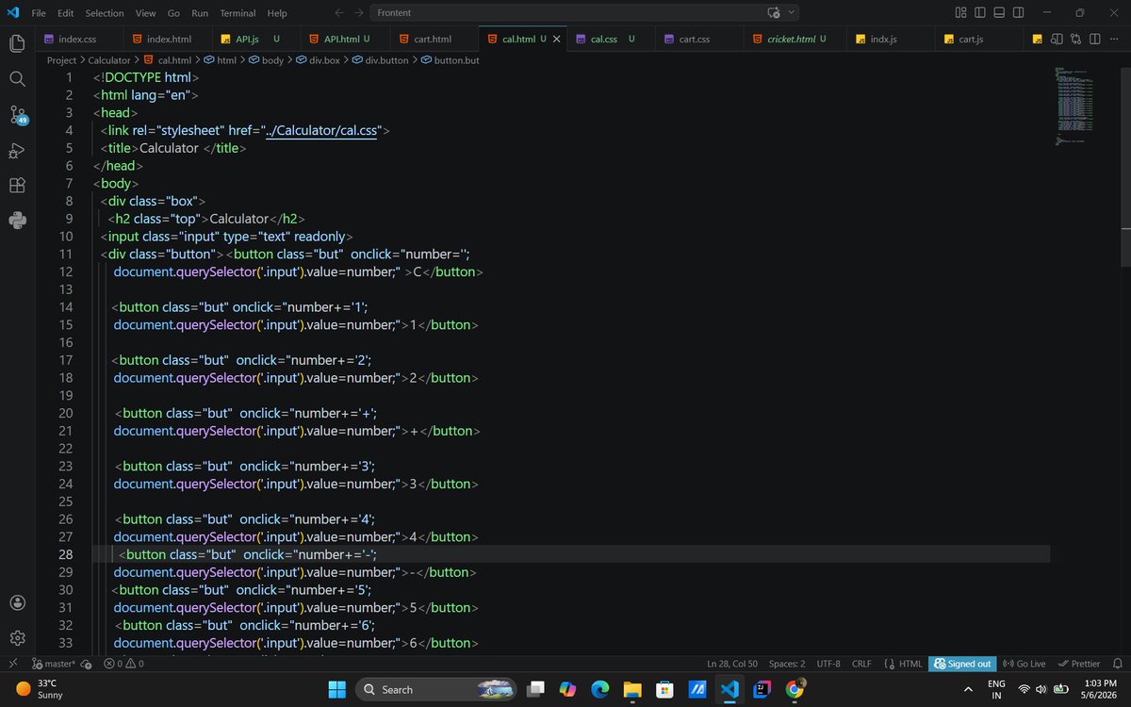
Task: Open editor More Actions ellipsis
Action: click(x=1114, y=40)
